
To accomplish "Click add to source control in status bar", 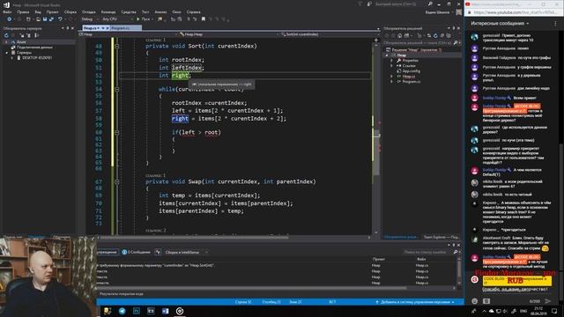I will pyautogui.click(x=415, y=302).
